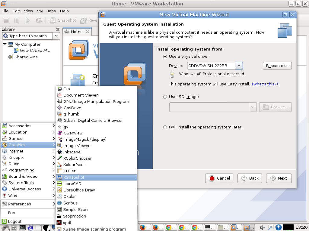Click the xpdf icon
Image resolution: width=309 pixels, height=231 pixels.
[59, 223]
